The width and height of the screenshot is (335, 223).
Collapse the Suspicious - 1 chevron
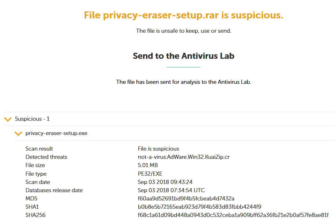[x=8, y=119]
